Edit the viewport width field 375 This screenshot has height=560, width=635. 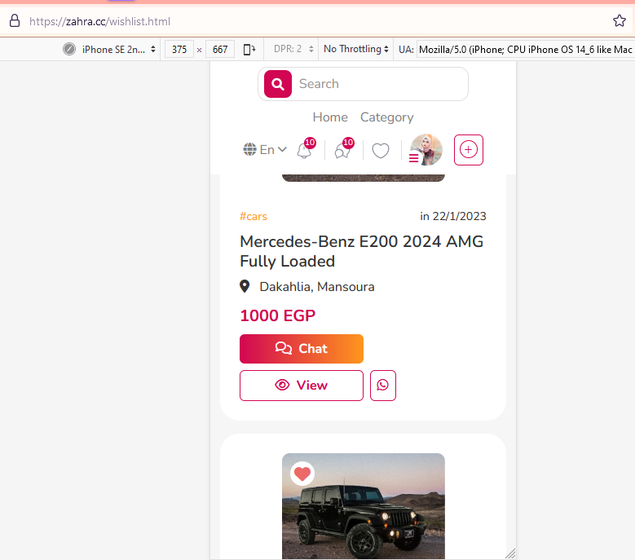pos(179,50)
